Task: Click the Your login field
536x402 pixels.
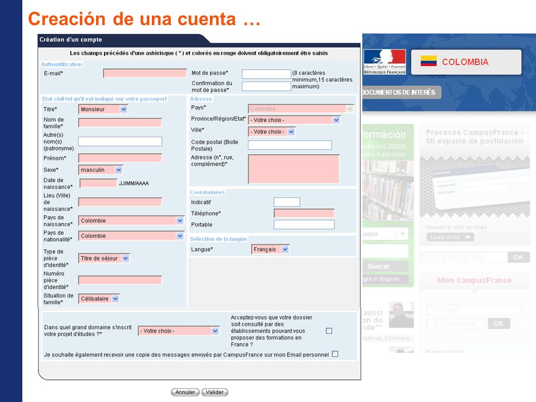Action: 475,310
